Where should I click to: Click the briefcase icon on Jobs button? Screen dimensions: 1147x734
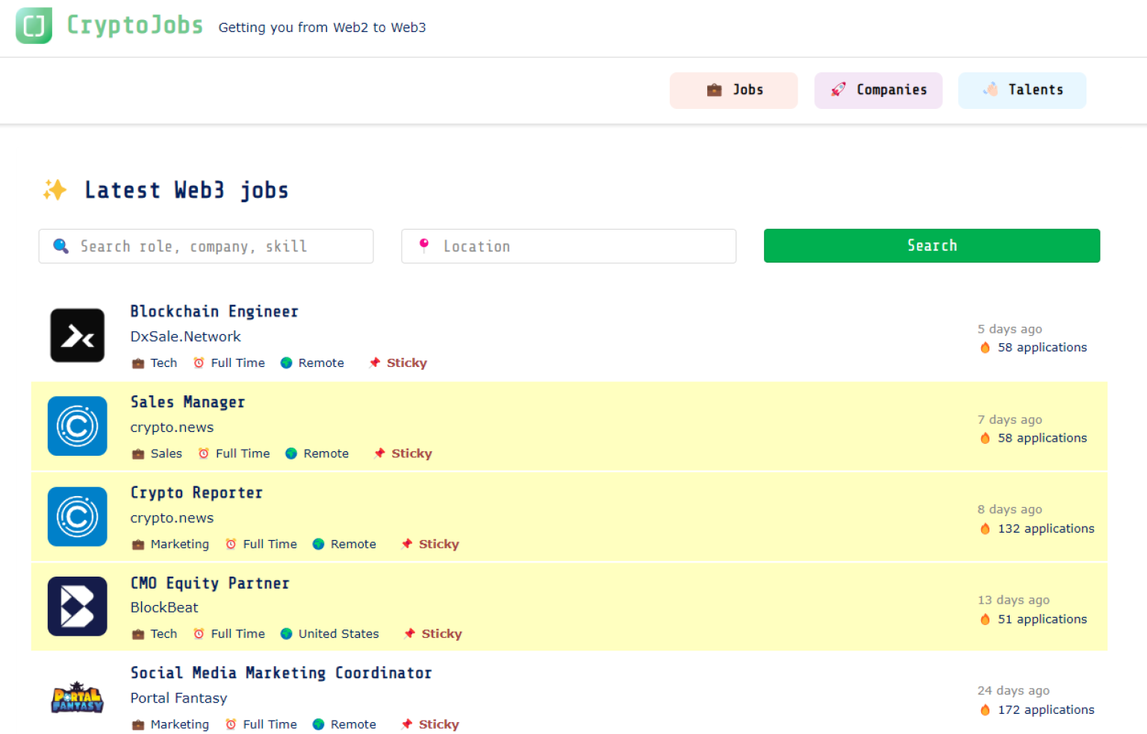pyautogui.click(x=713, y=90)
